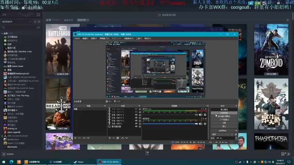Toggle visibility of the Display Capture source
The height and width of the screenshot is (165, 294).
136,126
